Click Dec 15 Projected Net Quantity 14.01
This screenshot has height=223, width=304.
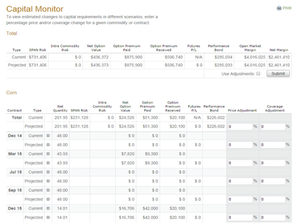click(62, 218)
